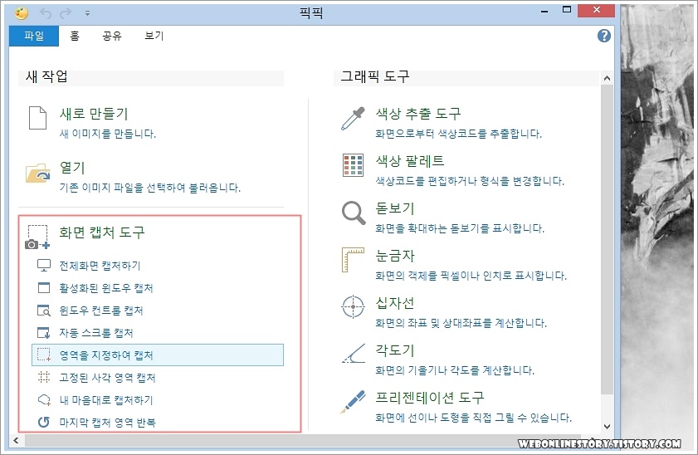
Task: Click the freehand lasso icon for 내 마음대로 캡처하기
Action: click(44, 399)
